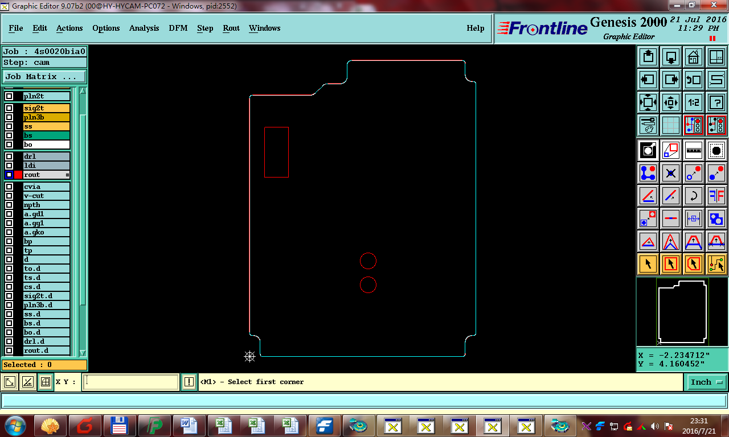Toggle checkbox for ss layer
Image resolution: width=729 pixels, height=437 pixels.
(9, 126)
